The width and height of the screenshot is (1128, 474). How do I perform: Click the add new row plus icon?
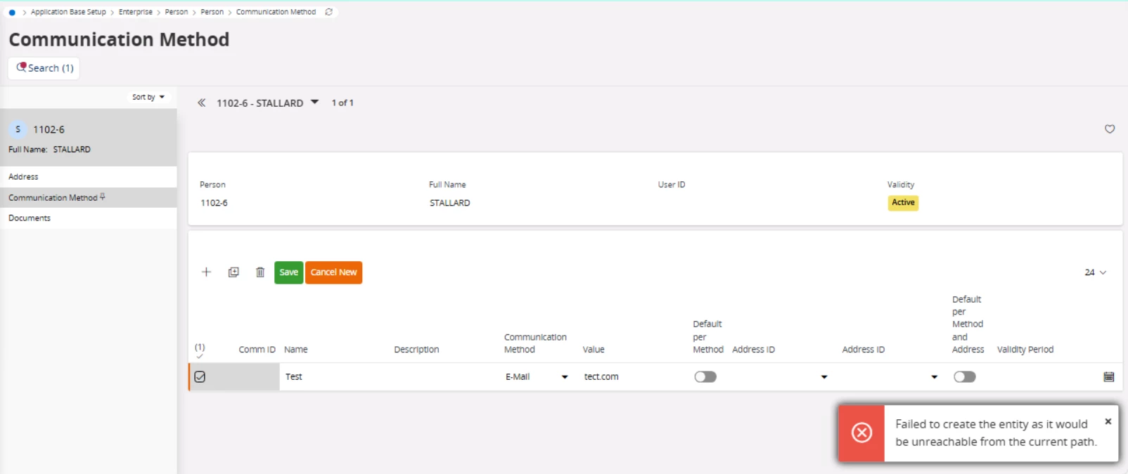coord(206,272)
